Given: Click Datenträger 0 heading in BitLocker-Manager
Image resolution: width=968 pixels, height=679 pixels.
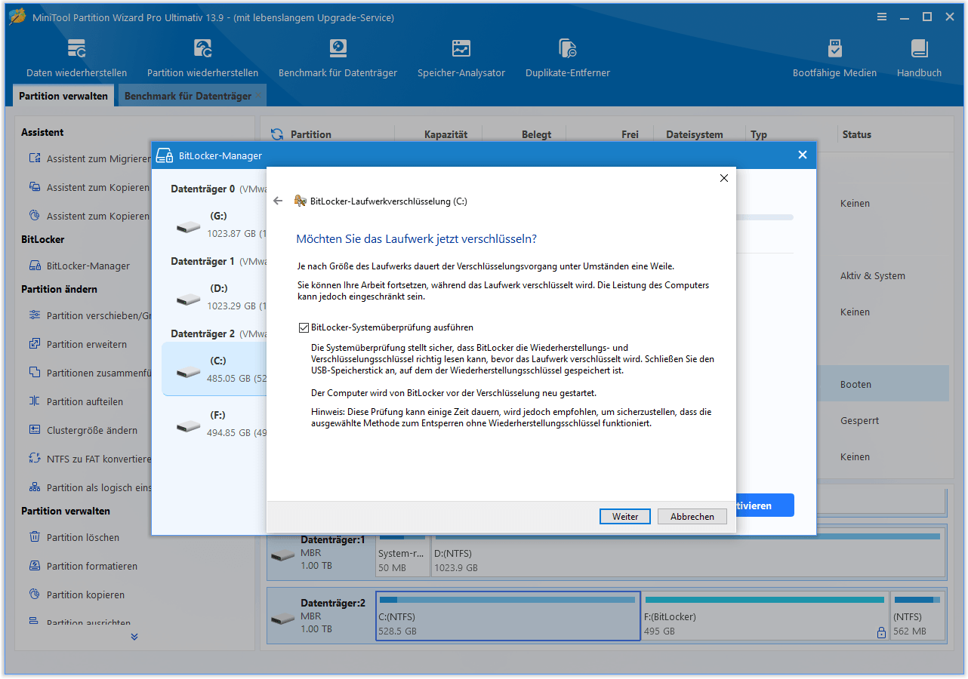Looking at the screenshot, I should pyautogui.click(x=202, y=189).
